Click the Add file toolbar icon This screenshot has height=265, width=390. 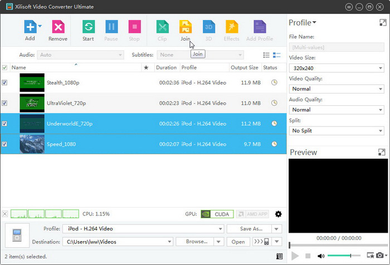point(30,26)
